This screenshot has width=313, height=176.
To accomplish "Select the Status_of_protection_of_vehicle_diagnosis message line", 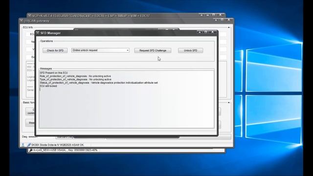I will (x=99, y=83).
